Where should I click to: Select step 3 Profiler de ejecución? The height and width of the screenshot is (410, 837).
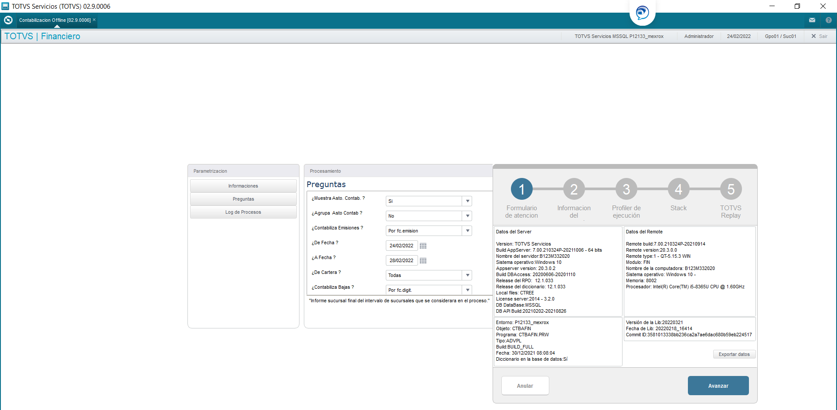pyautogui.click(x=626, y=189)
